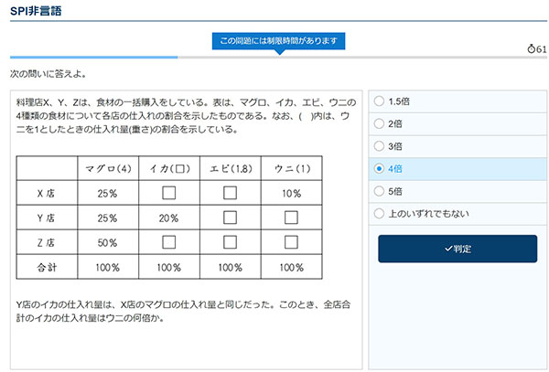
Task: Click the blank box for X店 イカ
Action: click(x=168, y=193)
